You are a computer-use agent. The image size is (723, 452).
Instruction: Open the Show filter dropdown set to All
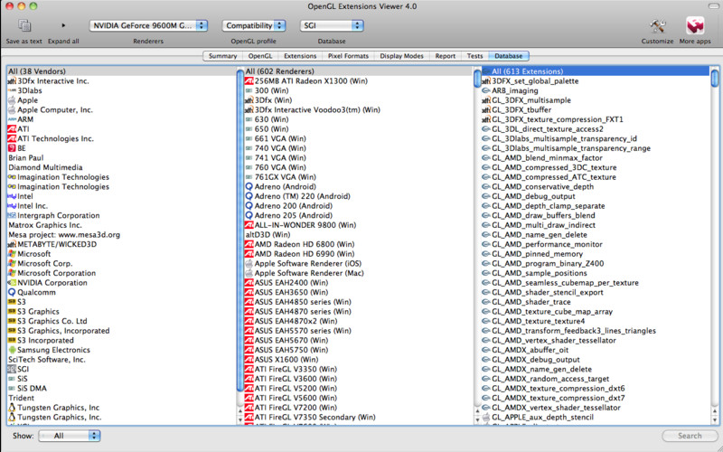(x=70, y=436)
